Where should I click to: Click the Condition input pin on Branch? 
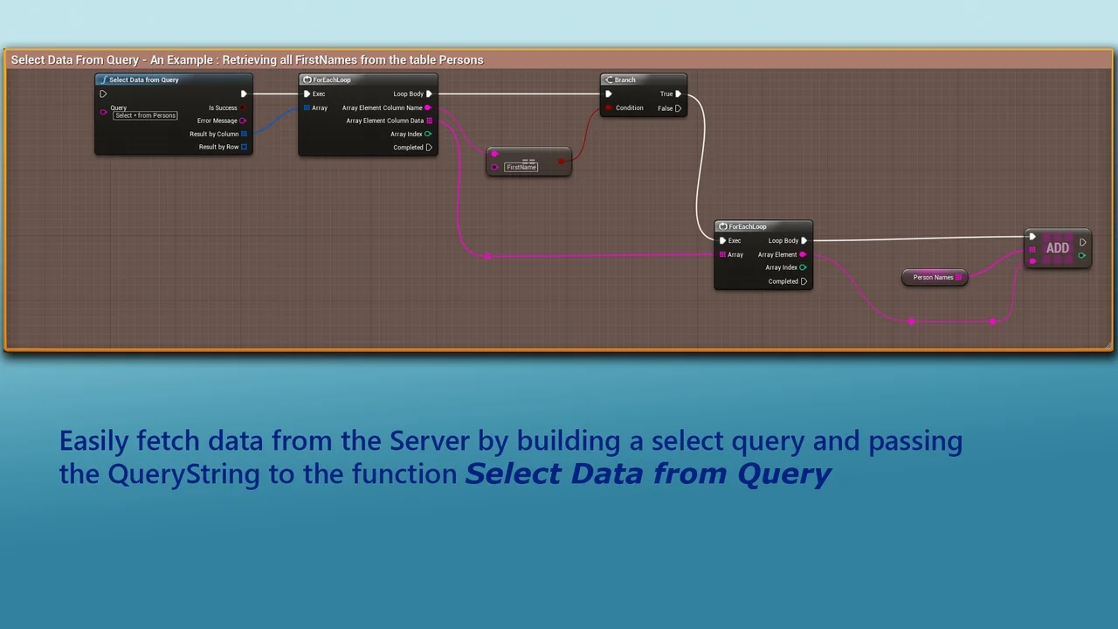(x=609, y=107)
